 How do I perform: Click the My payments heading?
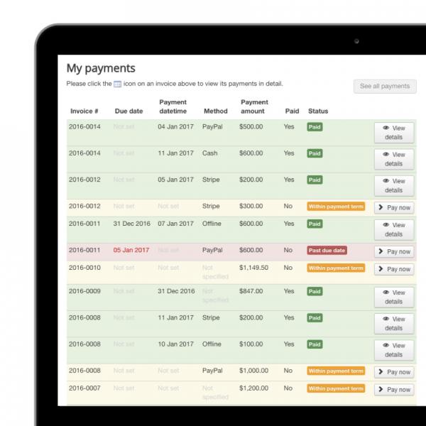click(101, 68)
